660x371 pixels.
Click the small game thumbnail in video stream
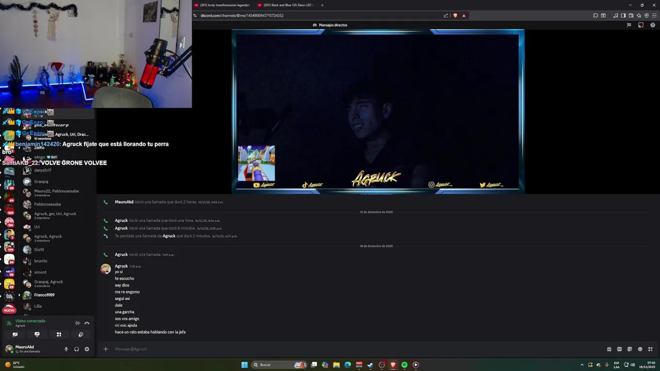click(x=256, y=163)
